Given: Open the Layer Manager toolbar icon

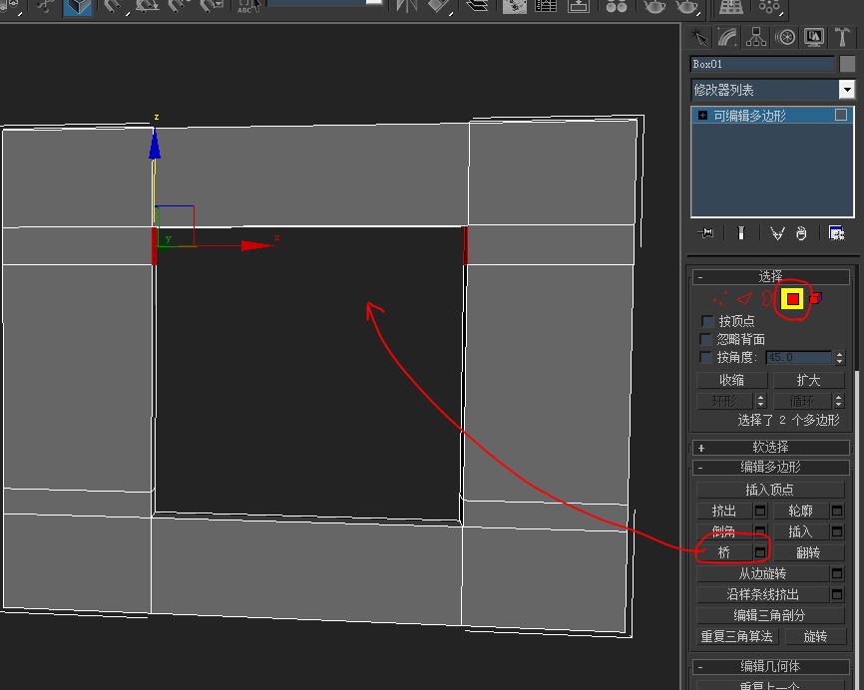Looking at the screenshot, I should (x=477, y=7).
